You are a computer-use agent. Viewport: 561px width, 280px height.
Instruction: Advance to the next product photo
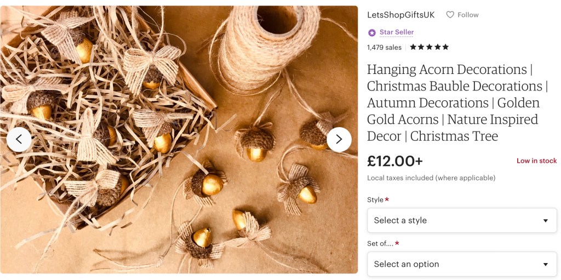(339, 139)
